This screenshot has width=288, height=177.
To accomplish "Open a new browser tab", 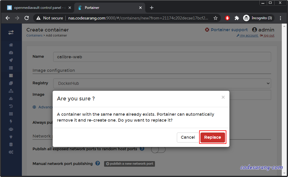I will [151, 8].
